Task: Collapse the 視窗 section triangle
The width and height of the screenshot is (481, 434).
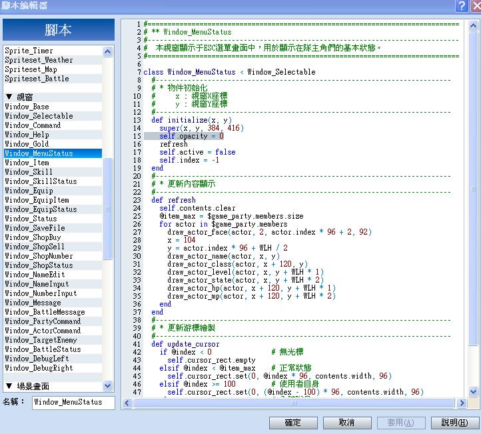Action: [x=9, y=97]
